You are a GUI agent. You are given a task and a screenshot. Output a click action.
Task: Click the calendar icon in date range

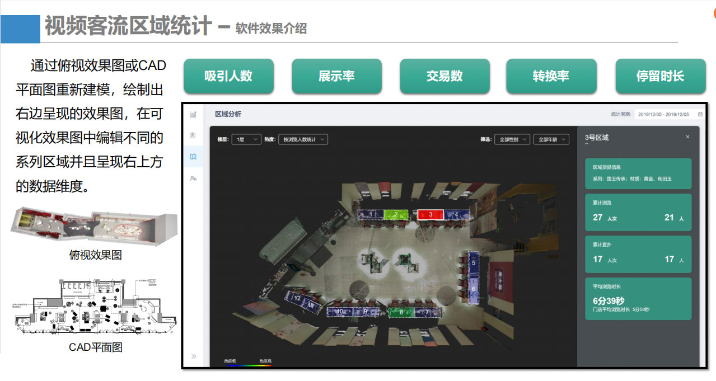click(700, 114)
